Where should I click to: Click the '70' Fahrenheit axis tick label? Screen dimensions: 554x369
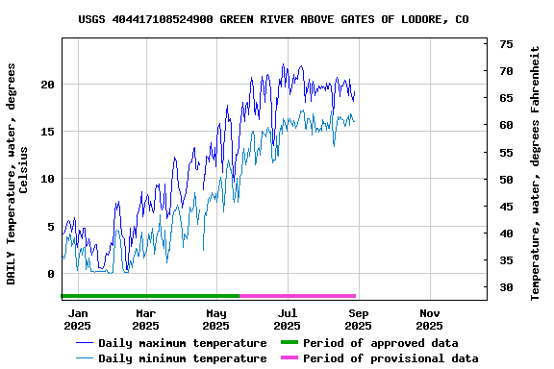(x=506, y=71)
